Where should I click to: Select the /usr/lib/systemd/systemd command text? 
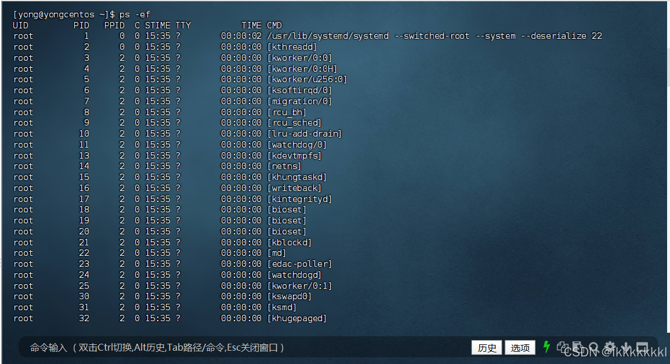point(328,36)
